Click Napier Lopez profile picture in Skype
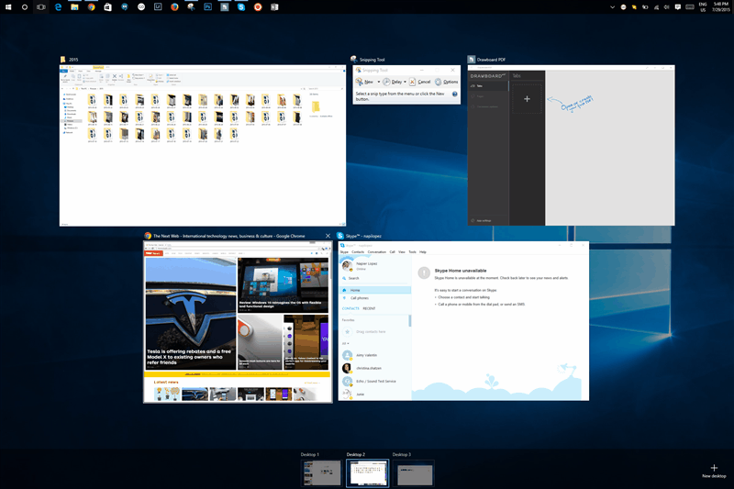This screenshot has width=734, height=489. [x=347, y=266]
